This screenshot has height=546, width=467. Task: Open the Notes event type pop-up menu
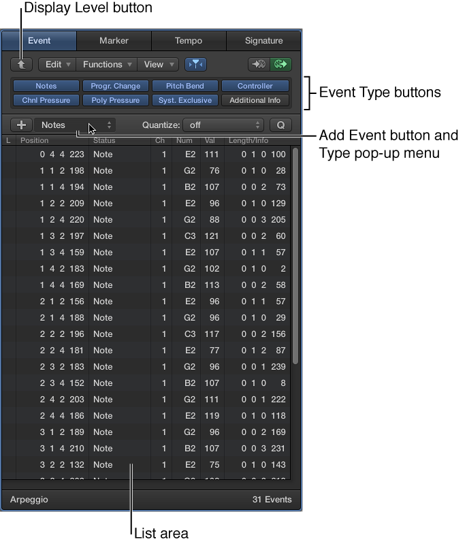(75, 125)
